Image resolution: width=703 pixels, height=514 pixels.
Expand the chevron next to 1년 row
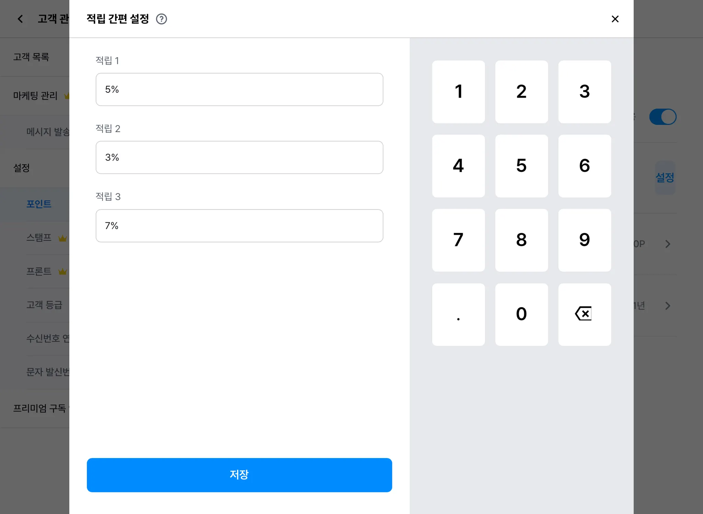667,306
